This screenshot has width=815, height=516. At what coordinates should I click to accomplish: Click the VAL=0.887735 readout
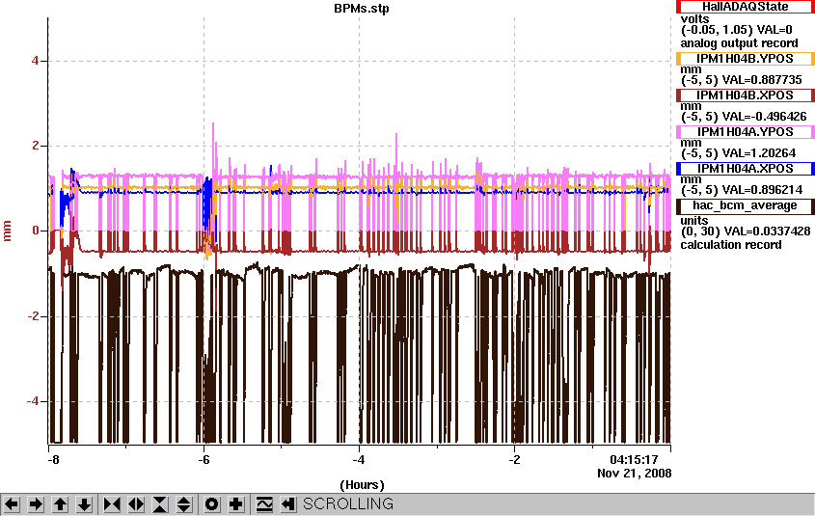coord(762,80)
